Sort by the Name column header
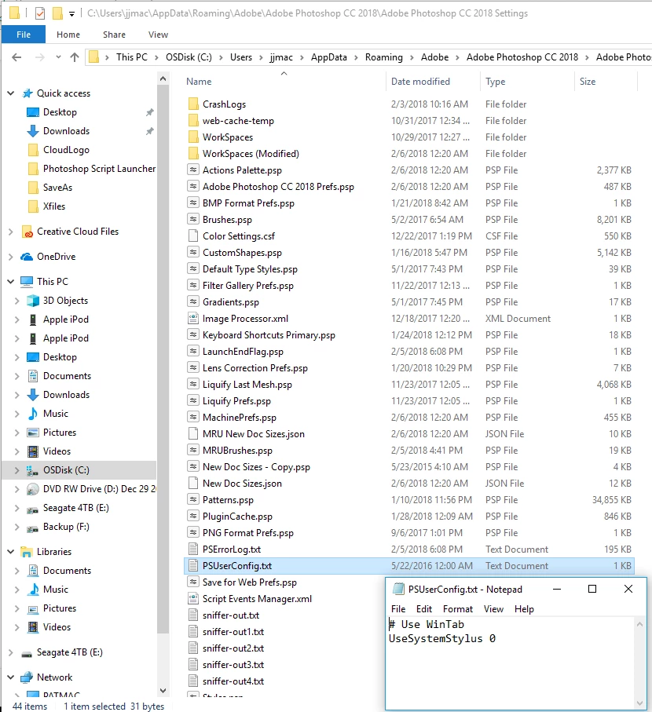 tap(199, 82)
